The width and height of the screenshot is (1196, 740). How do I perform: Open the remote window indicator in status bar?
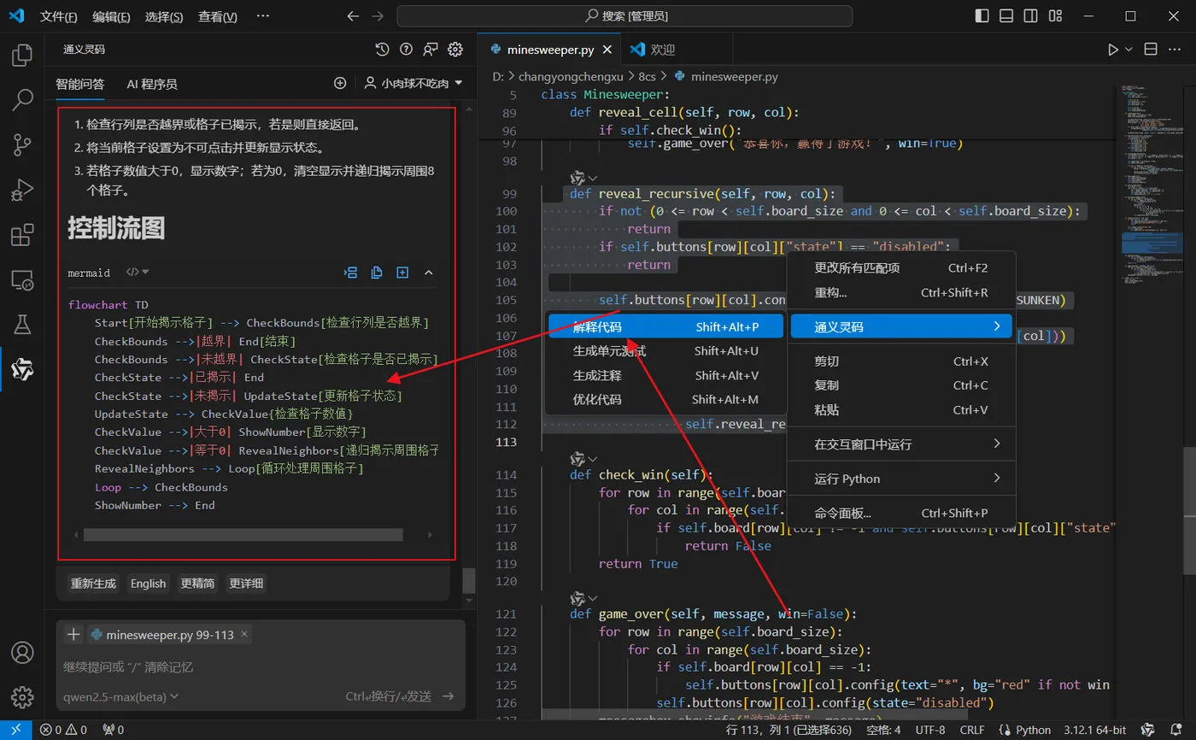coord(15,731)
